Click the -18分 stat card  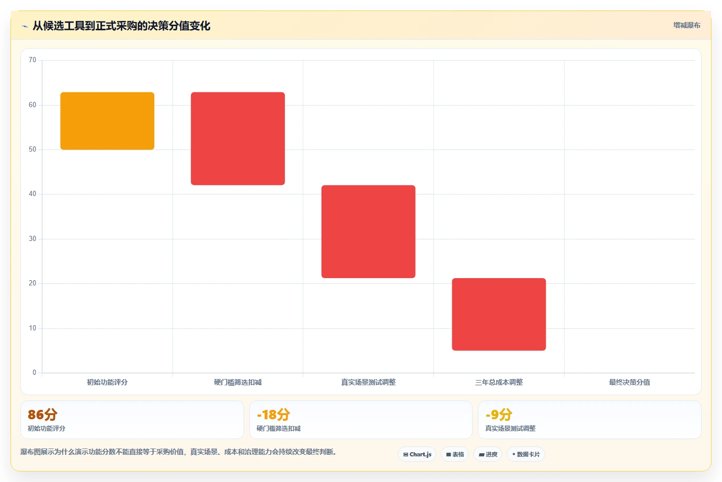click(361, 420)
